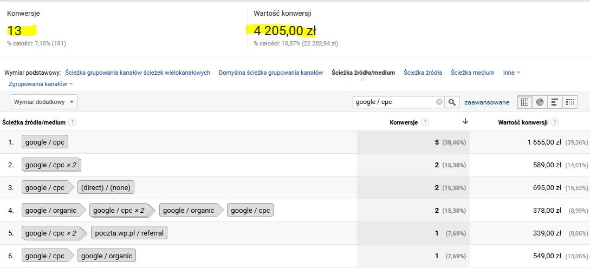Sort by Wartość konwersji column header
The image size is (590, 268).
pyautogui.click(x=523, y=122)
